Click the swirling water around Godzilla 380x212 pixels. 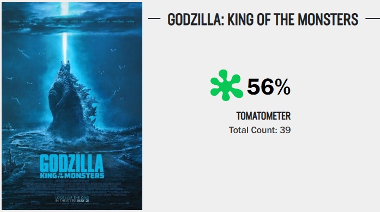tap(73, 142)
